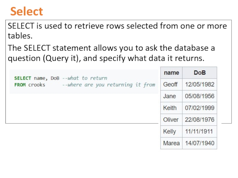This screenshot has height=178, width=238.
Task: Click the date 05/08/1956 cell
Action: click(200, 96)
